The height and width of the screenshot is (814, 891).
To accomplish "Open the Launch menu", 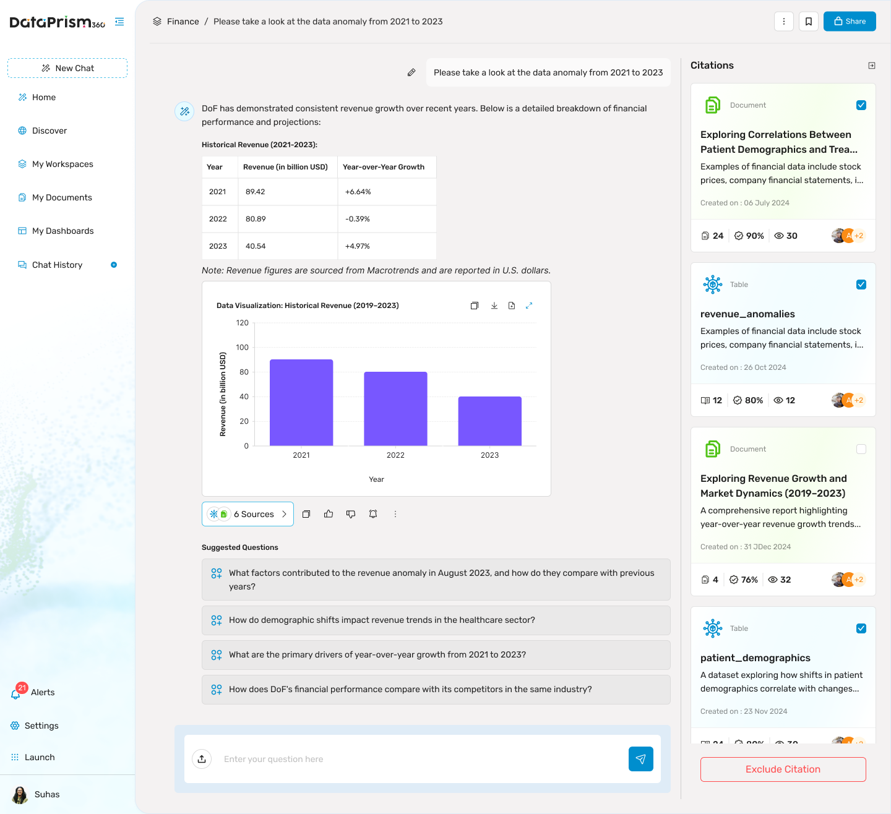I will 33,757.
